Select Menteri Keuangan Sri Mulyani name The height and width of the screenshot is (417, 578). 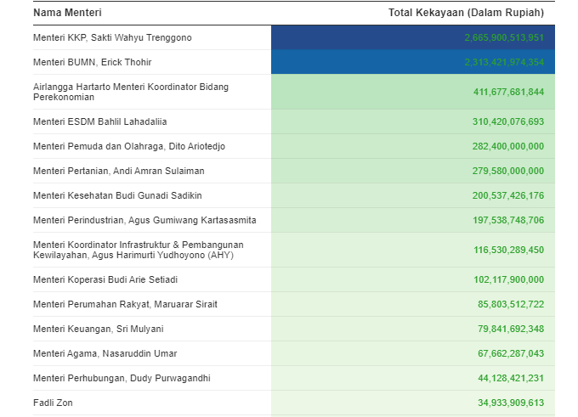(98, 329)
